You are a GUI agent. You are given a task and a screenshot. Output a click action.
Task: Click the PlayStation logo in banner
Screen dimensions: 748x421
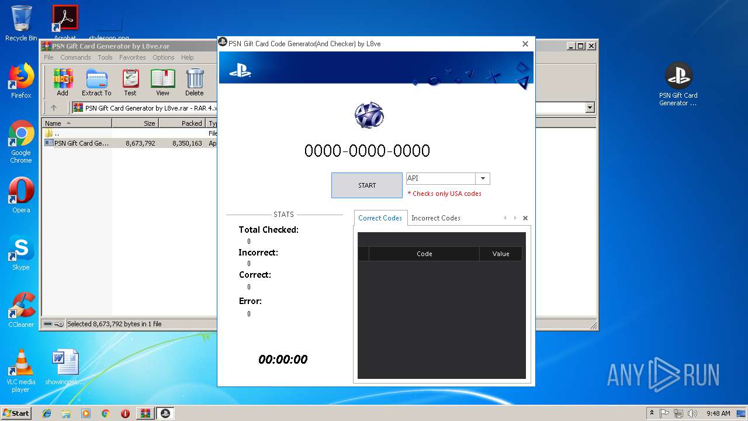240,71
